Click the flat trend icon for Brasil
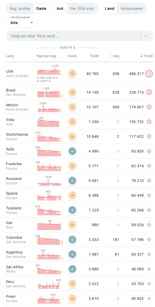Image resolution: width=155 pixels, height=307 pixels. [72, 92]
